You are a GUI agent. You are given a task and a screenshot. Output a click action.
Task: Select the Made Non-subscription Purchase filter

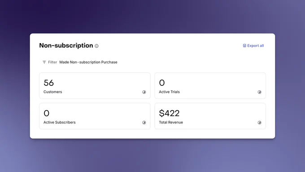pos(88,62)
